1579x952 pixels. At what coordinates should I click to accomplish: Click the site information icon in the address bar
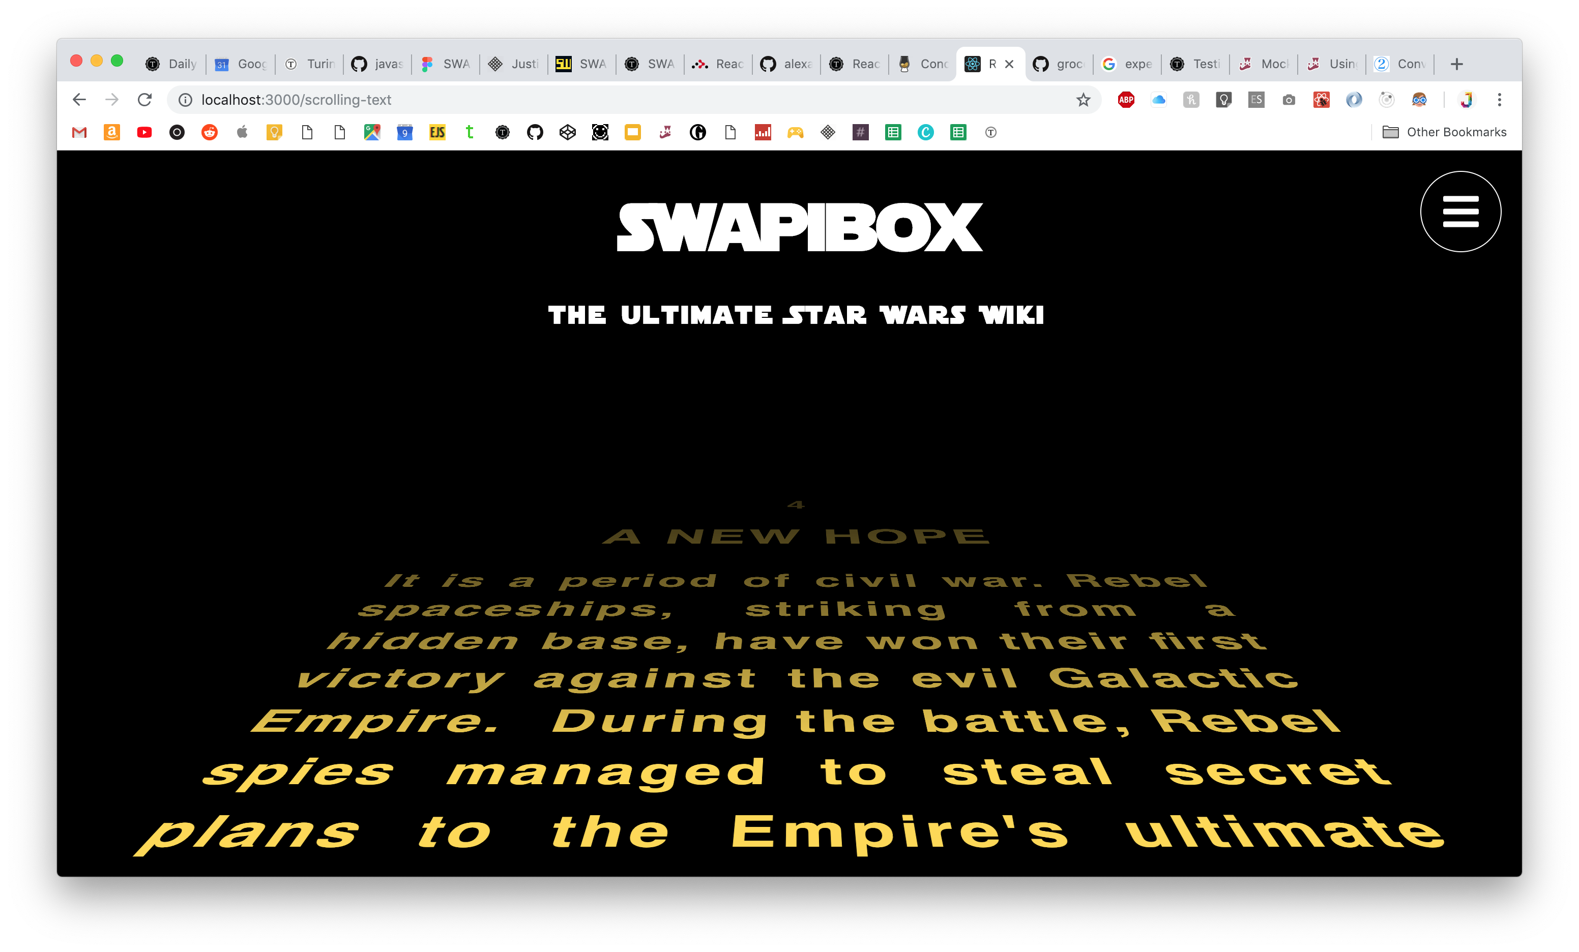coord(185,100)
